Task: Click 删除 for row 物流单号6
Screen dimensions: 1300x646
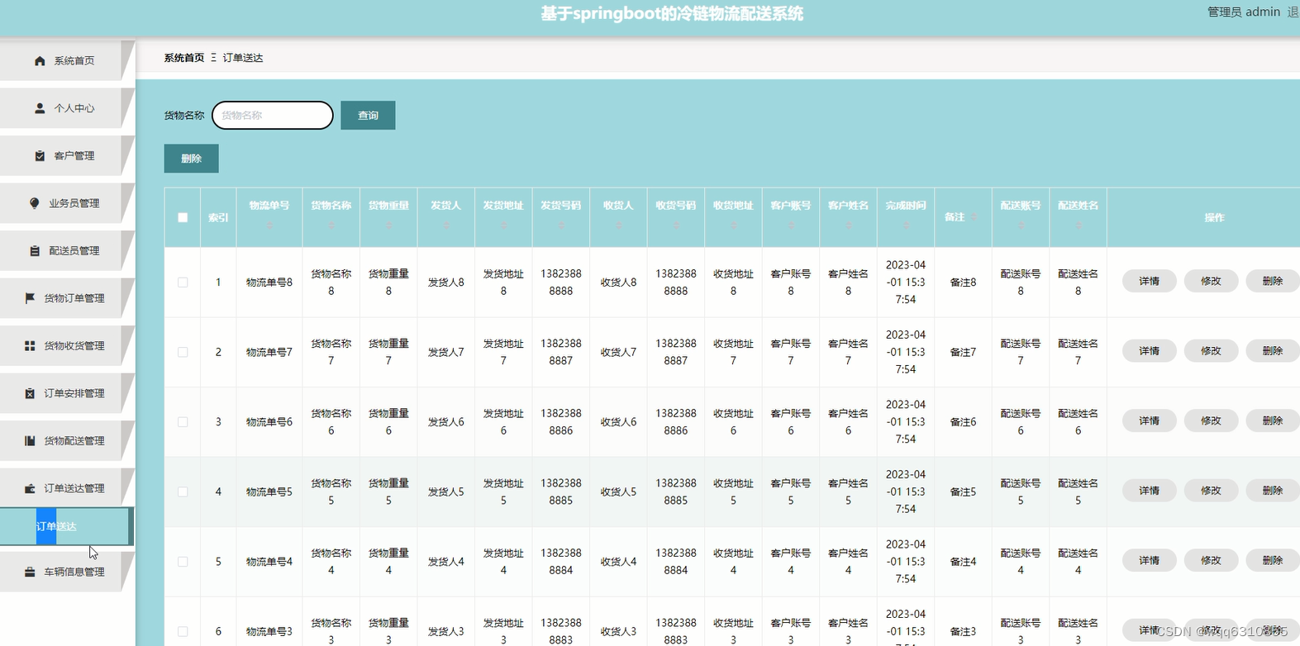Action: click(x=1273, y=421)
